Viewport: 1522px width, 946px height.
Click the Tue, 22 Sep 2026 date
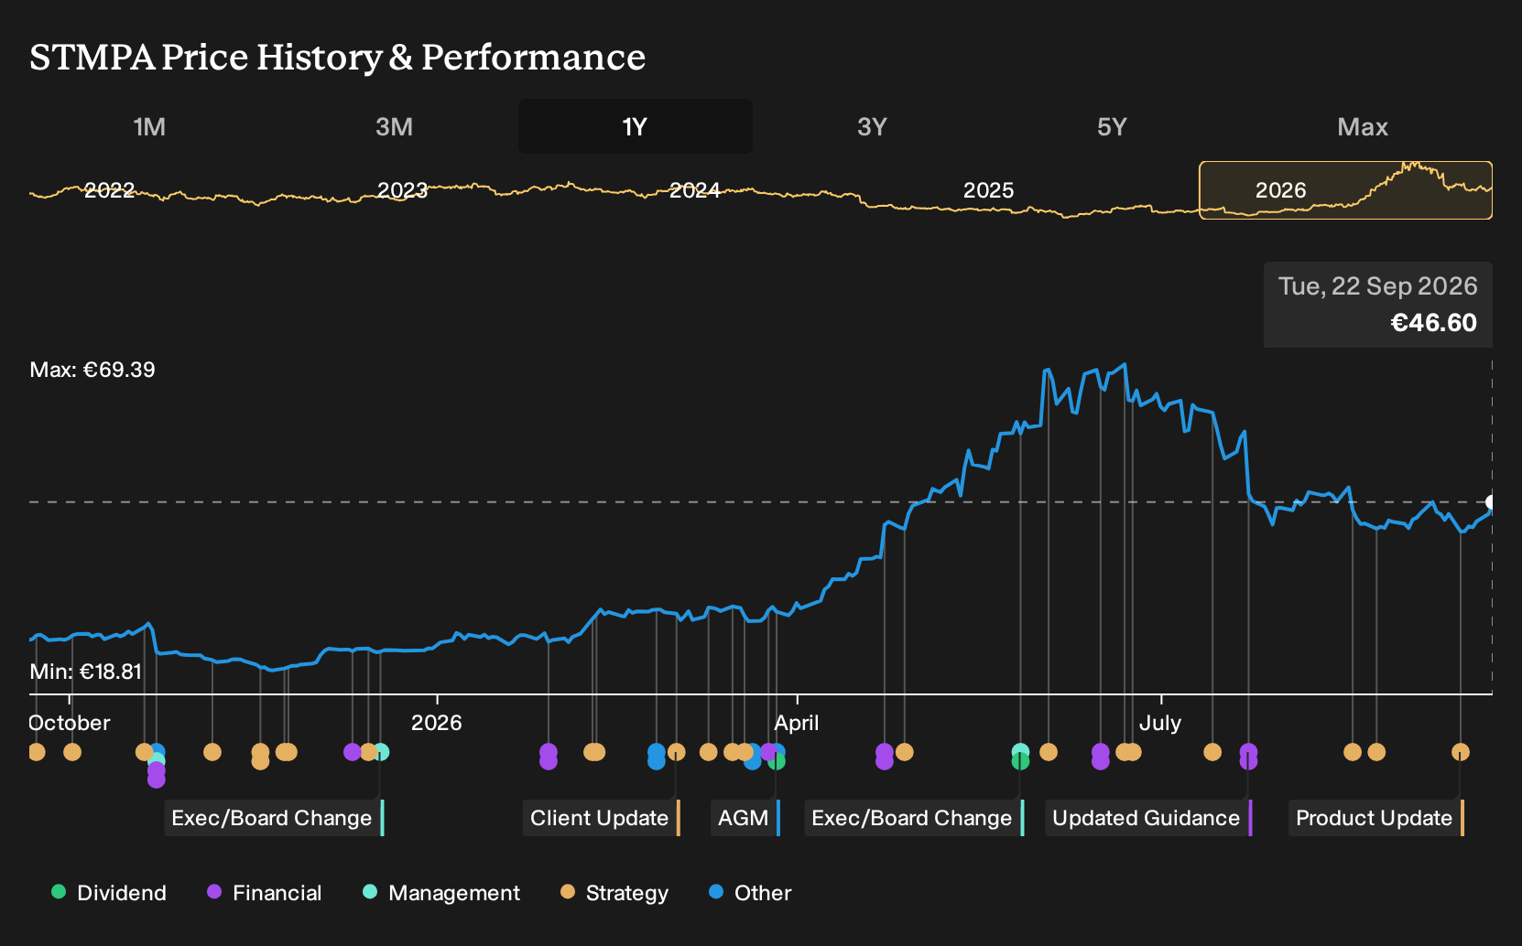coord(1378,286)
